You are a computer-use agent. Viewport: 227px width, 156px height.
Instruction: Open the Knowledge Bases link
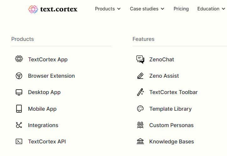tap(172, 142)
